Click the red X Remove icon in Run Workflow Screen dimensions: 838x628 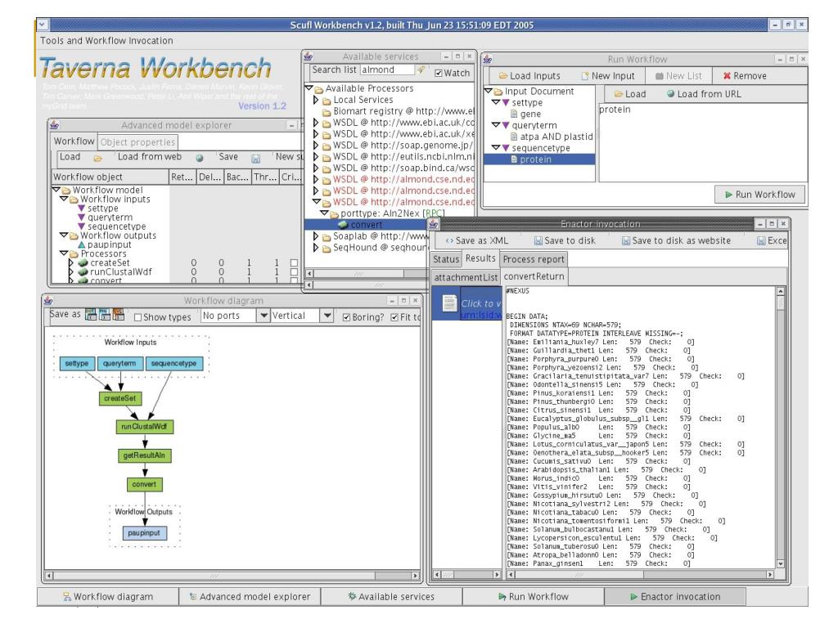[x=727, y=76]
